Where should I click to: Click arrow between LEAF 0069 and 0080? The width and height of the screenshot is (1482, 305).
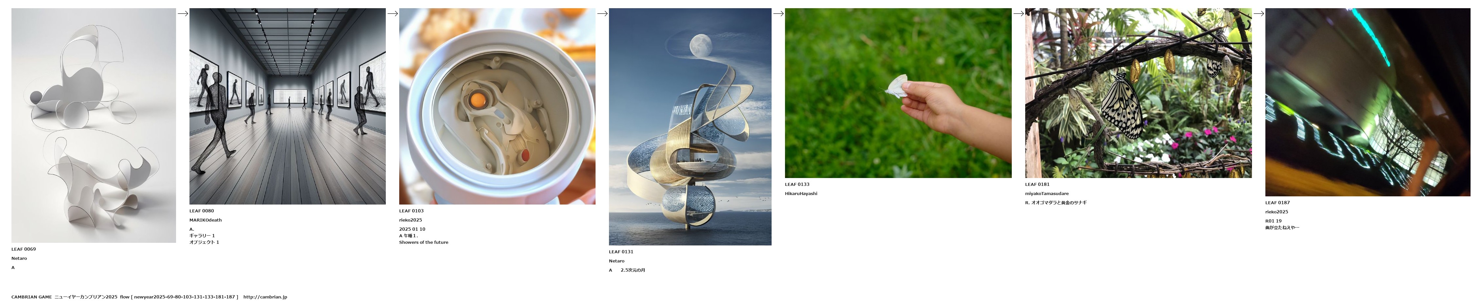183,13
